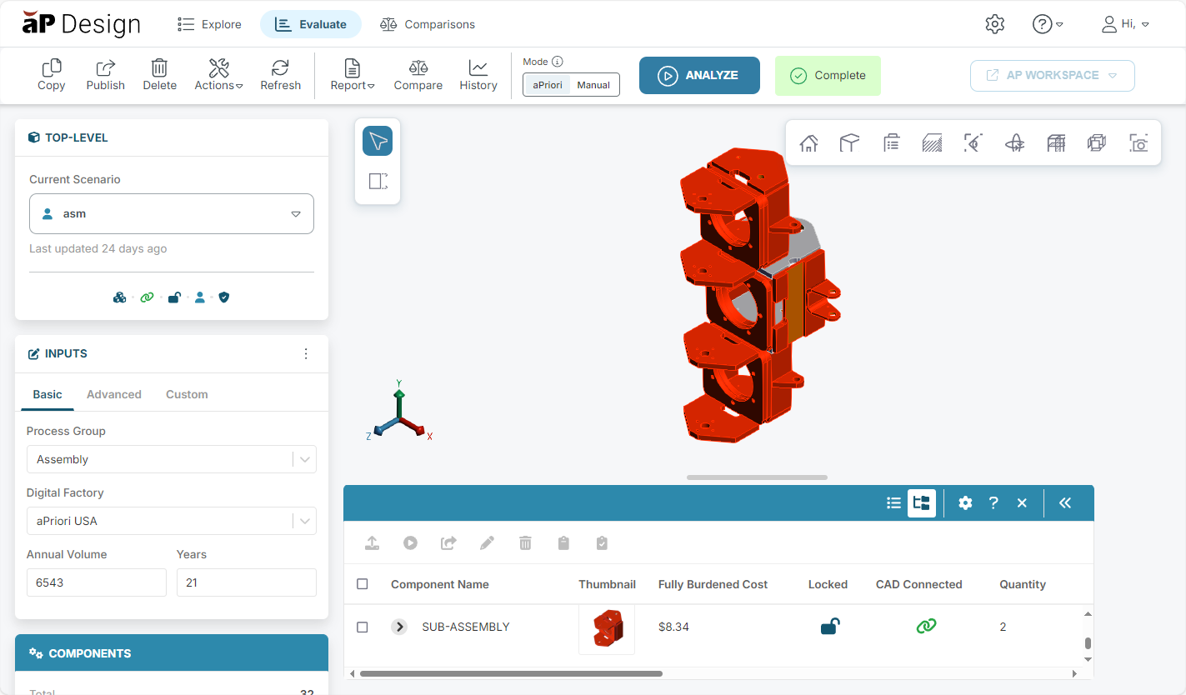Open the Compare scales tool
This screenshot has width=1186, height=695.
pos(418,75)
